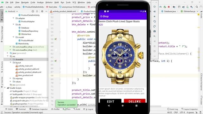203x114 pixels.
Task: Click ProductDetailsActivity in breadcrumb bar
Action: [33, 7]
